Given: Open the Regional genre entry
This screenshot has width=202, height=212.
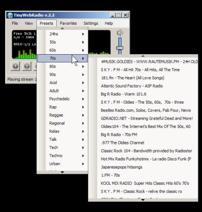Looking at the screenshot, I should (62, 123).
